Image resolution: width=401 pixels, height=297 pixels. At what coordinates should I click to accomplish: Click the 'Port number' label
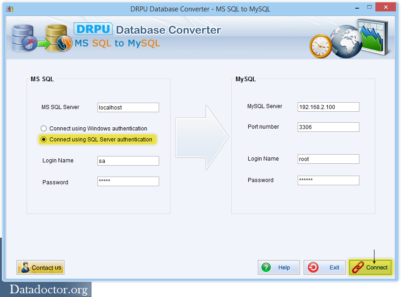click(263, 127)
